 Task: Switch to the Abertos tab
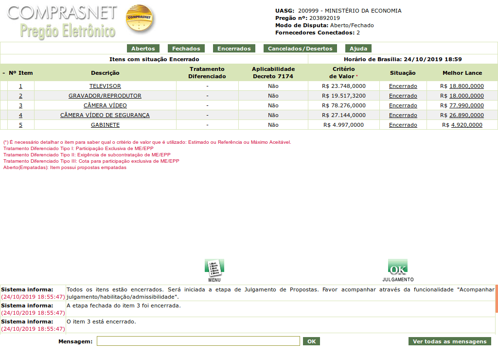[x=143, y=49]
